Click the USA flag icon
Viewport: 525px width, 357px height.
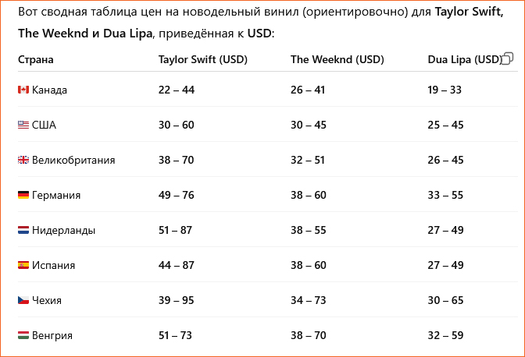[23, 125]
